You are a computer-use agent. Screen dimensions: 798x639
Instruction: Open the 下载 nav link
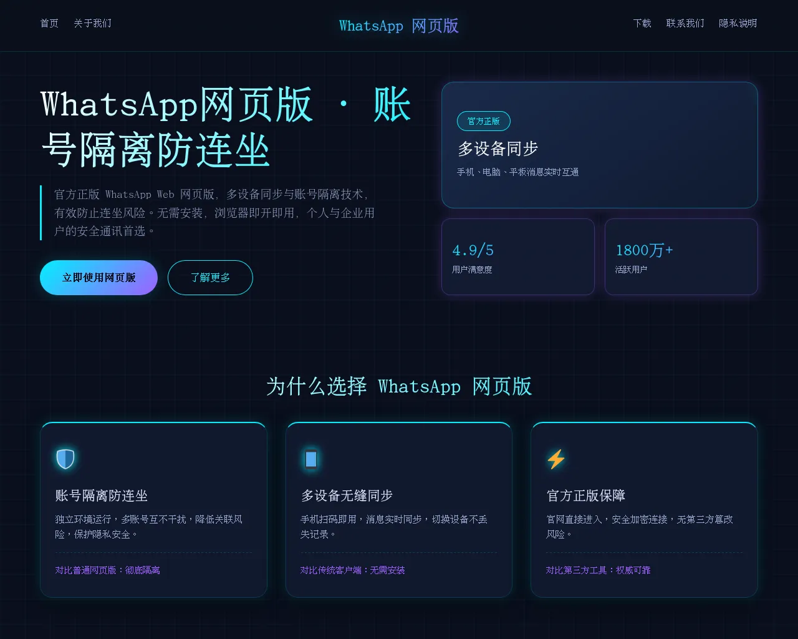[642, 23]
